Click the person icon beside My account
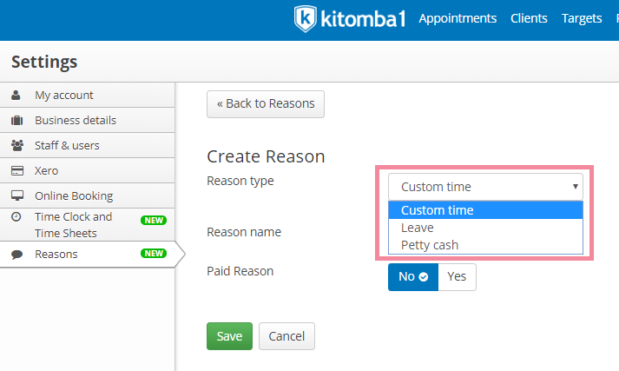Image resolution: width=619 pixels, height=371 pixels. click(x=16, y=95)
